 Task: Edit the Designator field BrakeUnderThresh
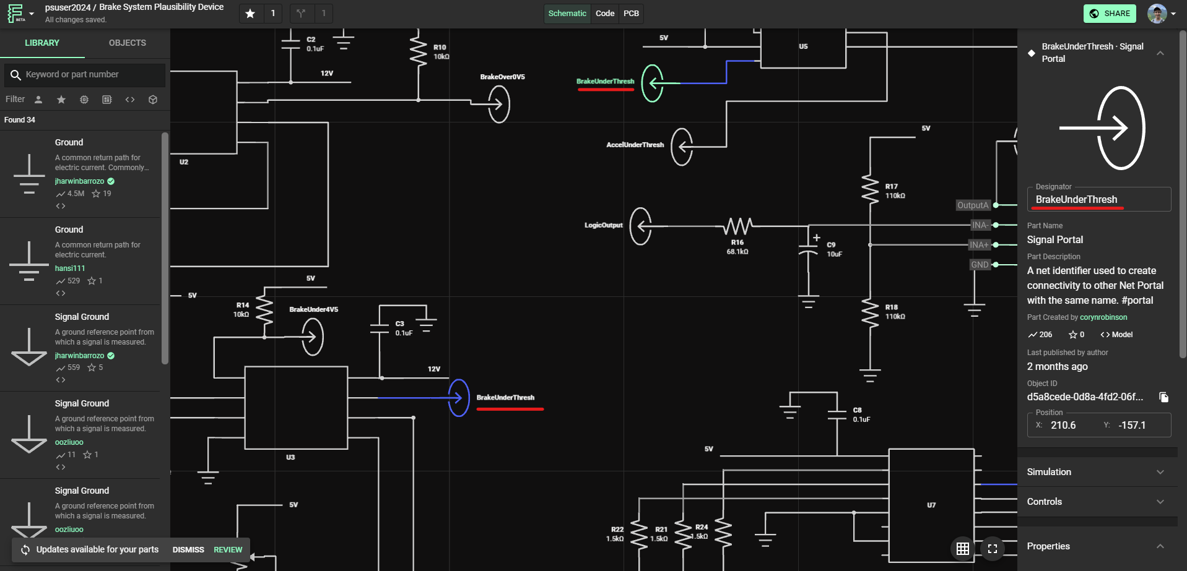click(1099, 199)
